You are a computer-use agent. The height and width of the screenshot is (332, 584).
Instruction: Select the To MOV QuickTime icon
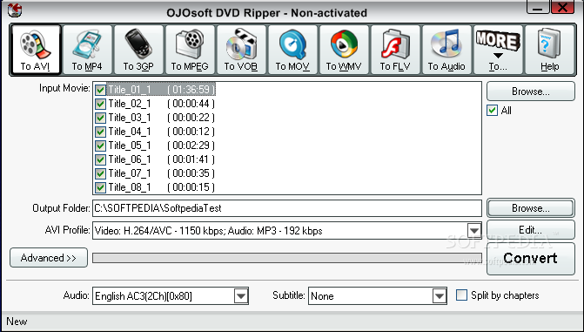click(x=292, y=50)
